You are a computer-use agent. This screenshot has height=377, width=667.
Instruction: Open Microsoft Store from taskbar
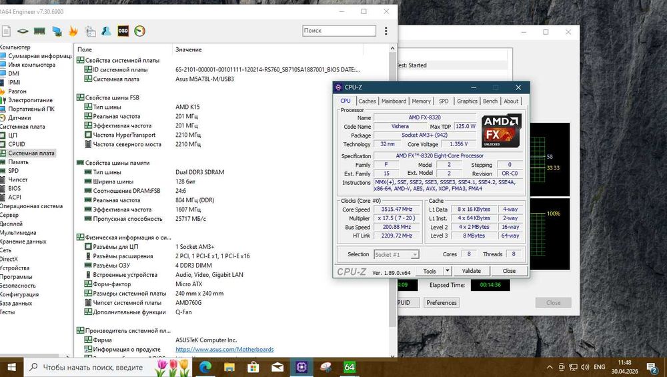(253, 367)
